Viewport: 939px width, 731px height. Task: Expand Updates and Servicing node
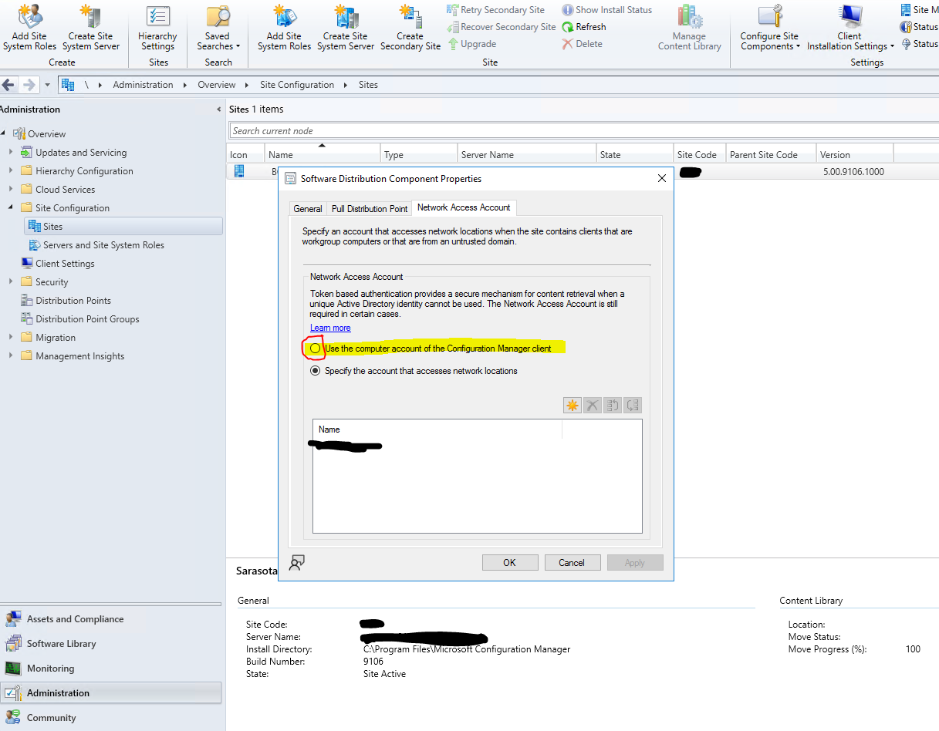coord(11,152)
